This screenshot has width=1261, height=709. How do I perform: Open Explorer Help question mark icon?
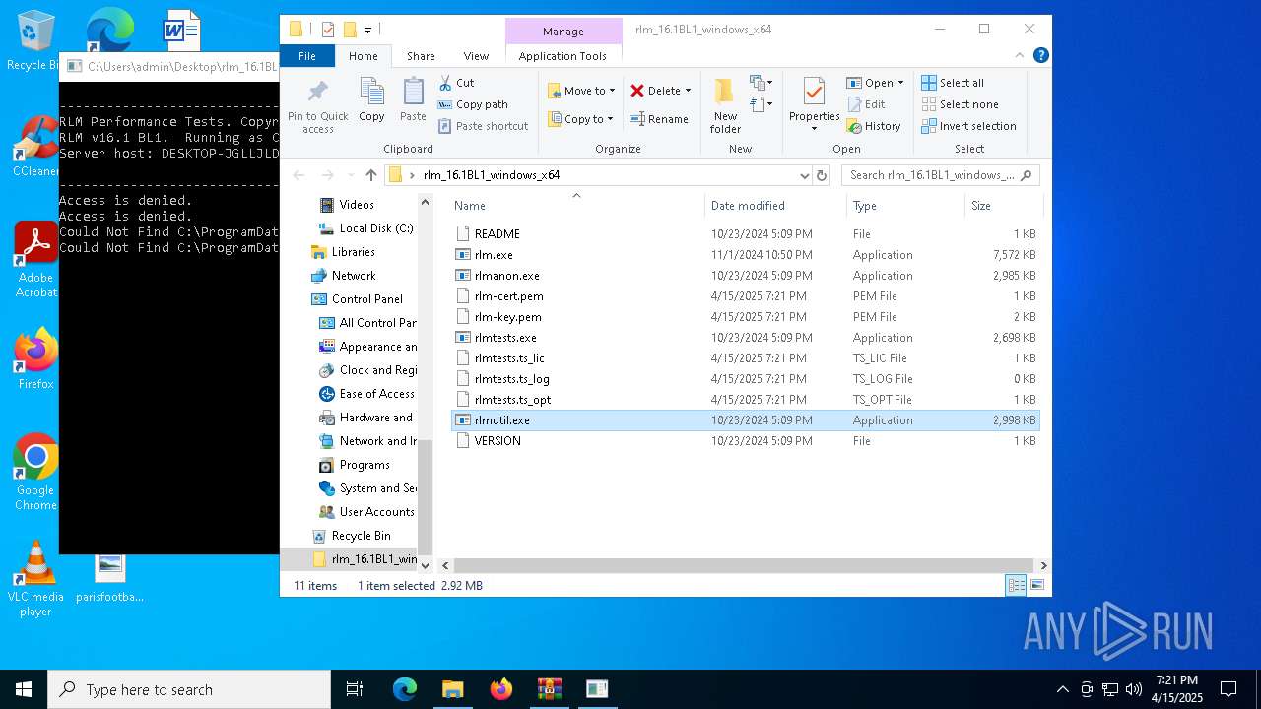pos(1040,56)
